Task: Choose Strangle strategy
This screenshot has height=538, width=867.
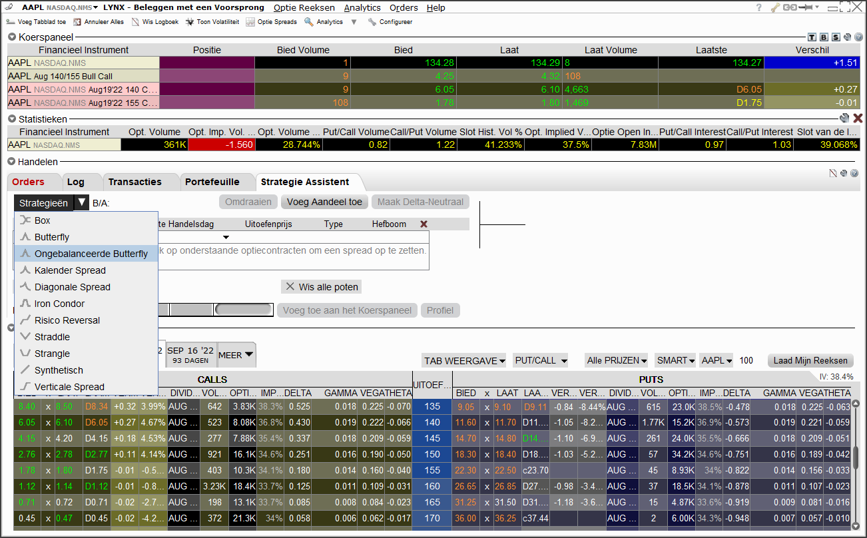Action: click(86, 354)
